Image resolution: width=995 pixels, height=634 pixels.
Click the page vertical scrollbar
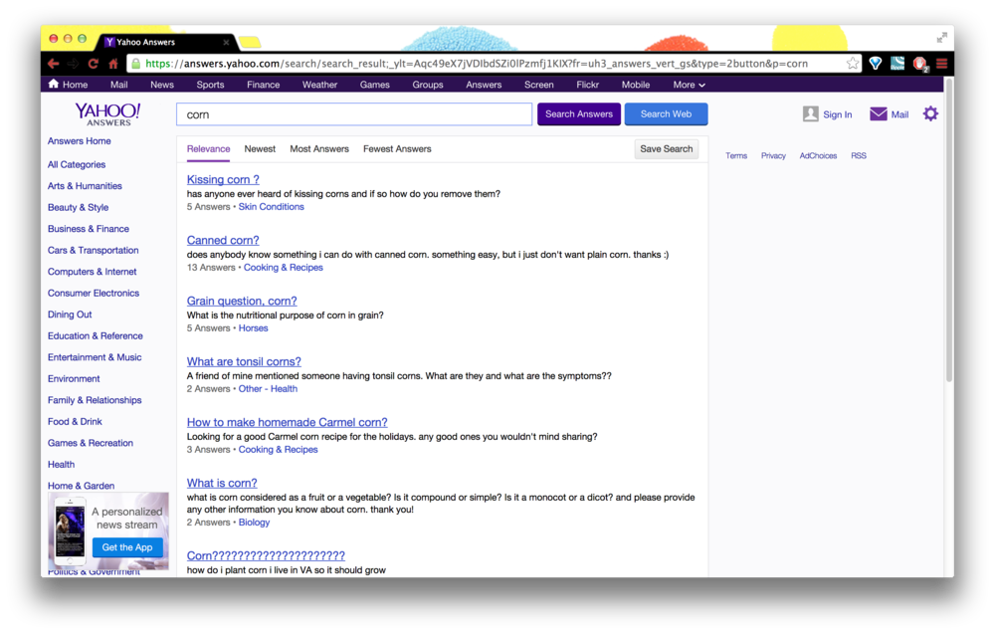[949, 231]
